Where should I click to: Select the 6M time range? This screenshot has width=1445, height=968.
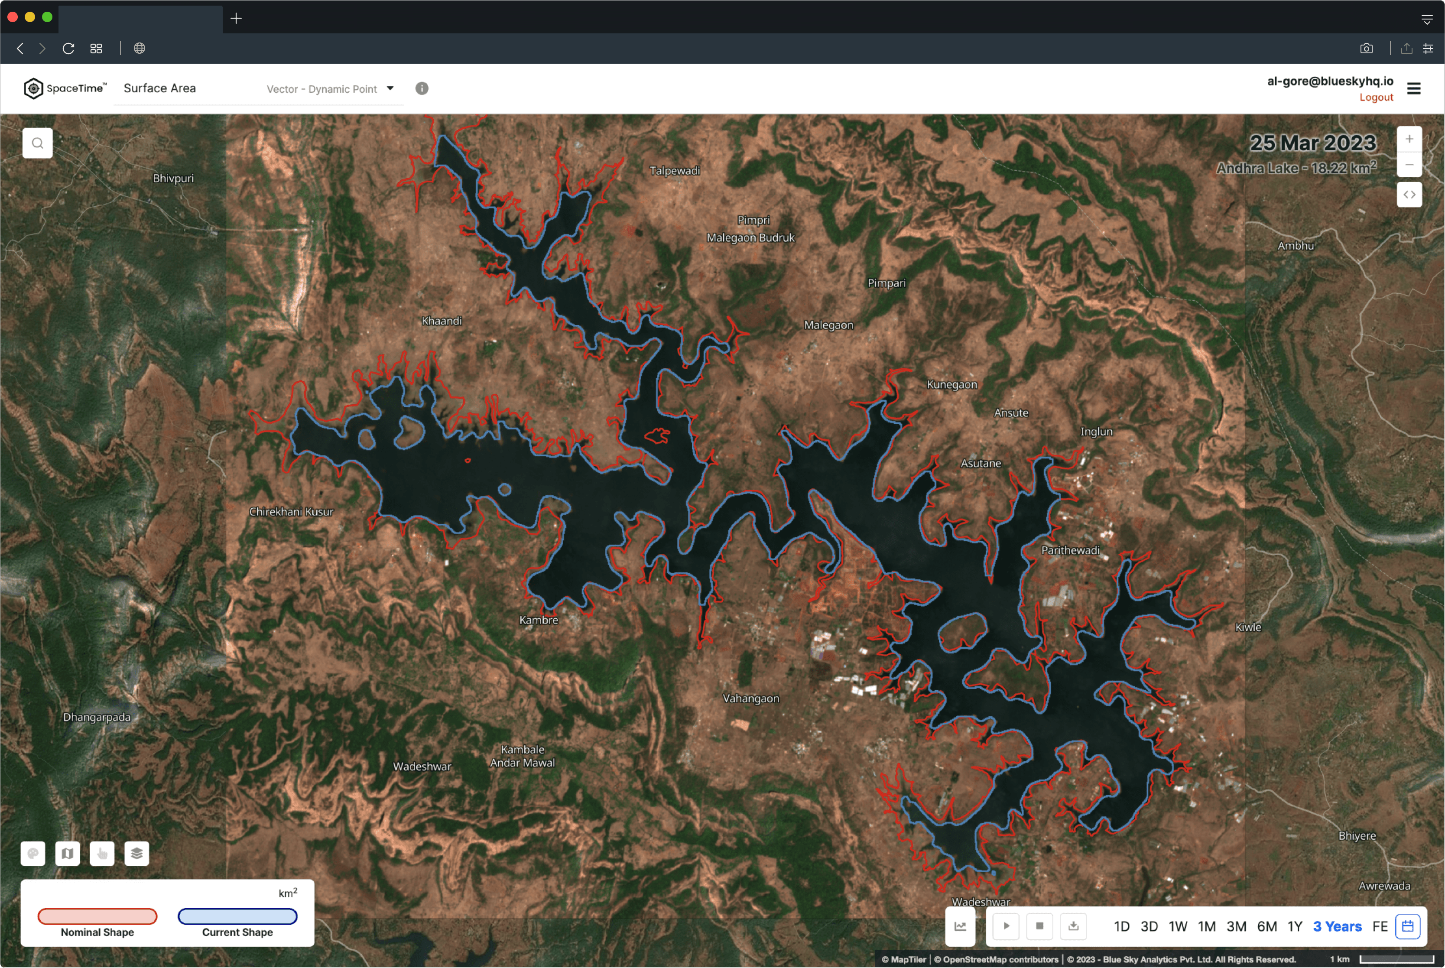[x=1266, y=926]
